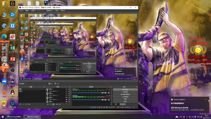This screenshot has width=211, height=119.
Task: Open source 属性 properties button with gear
Action: (51, 84)
